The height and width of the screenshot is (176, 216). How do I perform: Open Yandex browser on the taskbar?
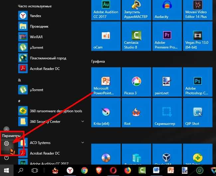pyautogui.click(x=70, y=170)
